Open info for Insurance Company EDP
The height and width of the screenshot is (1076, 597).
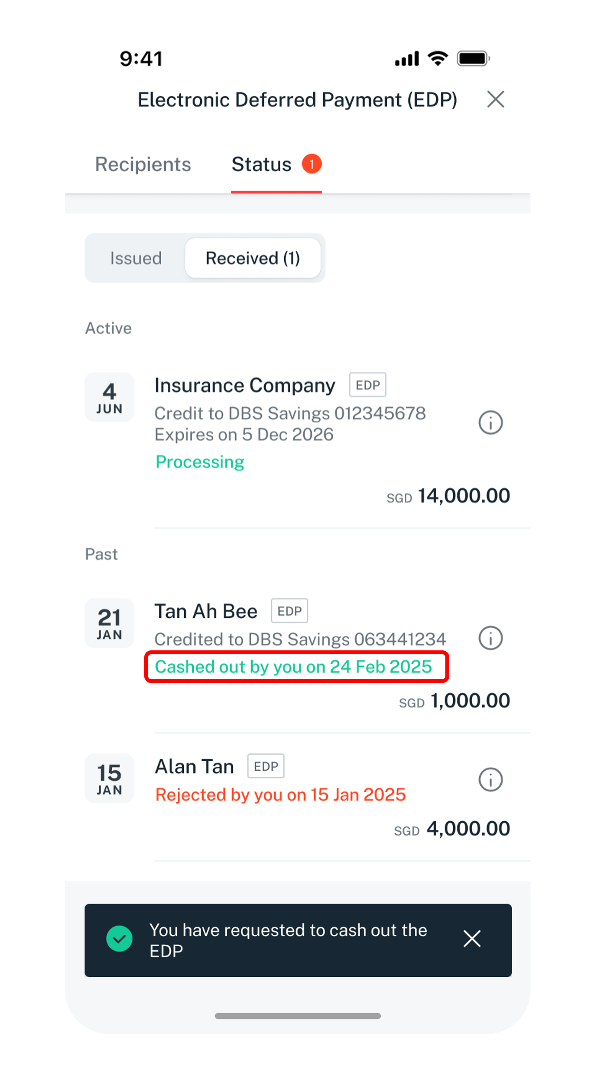491,423
